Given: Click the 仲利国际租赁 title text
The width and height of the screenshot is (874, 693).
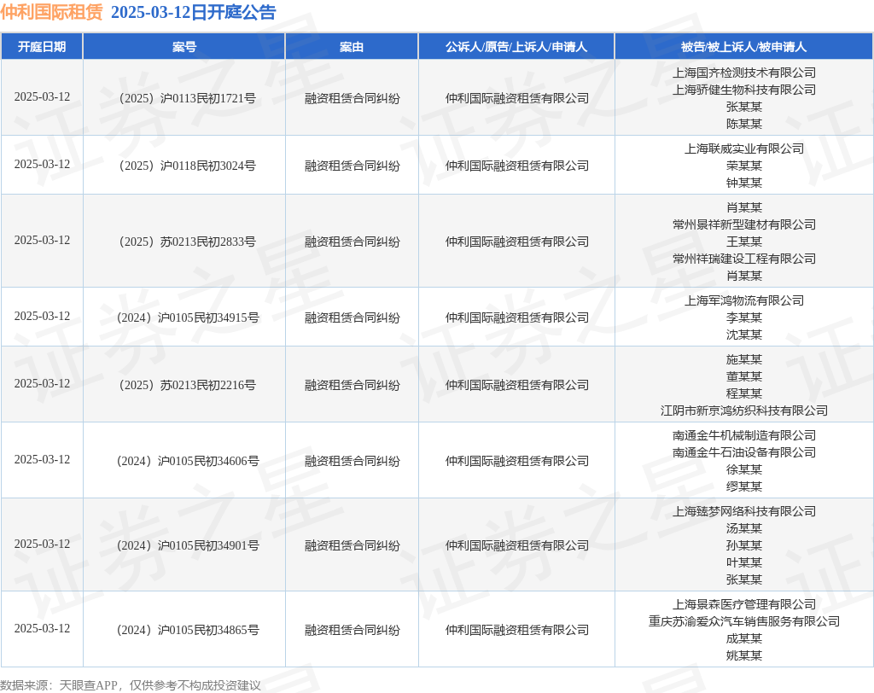Looking at the screenshot, I should (x=51, y=12).
